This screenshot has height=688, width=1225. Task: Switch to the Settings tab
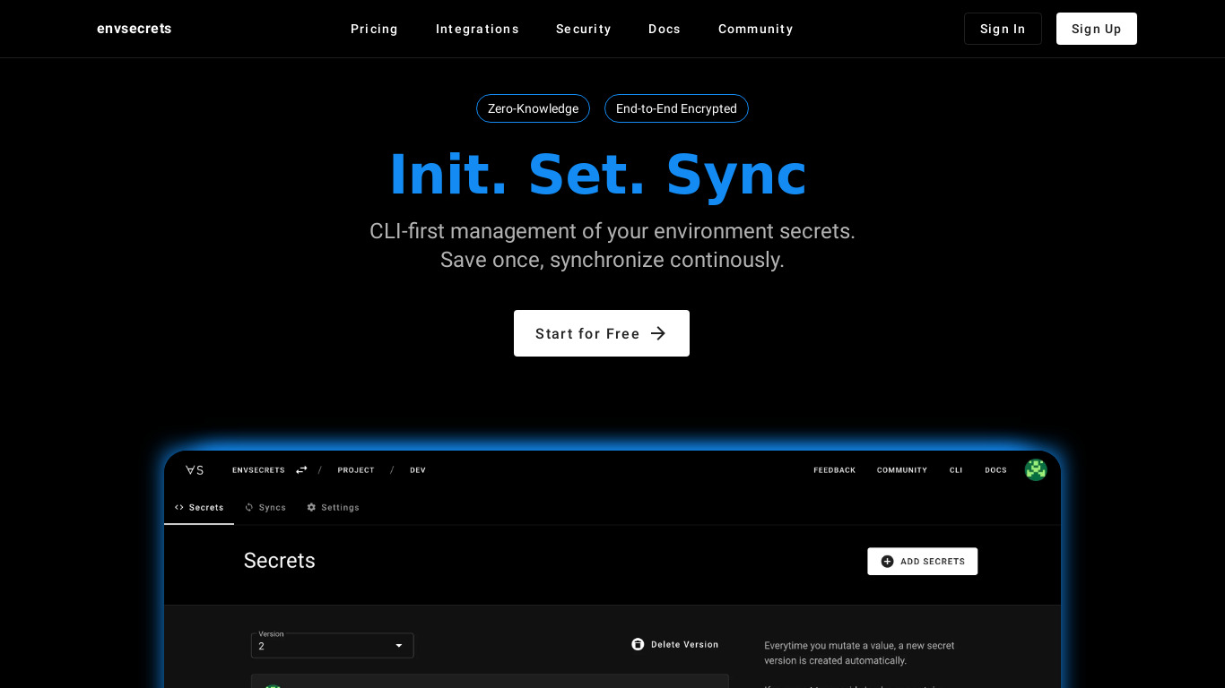pyautogui.click(x=333, y=507)
